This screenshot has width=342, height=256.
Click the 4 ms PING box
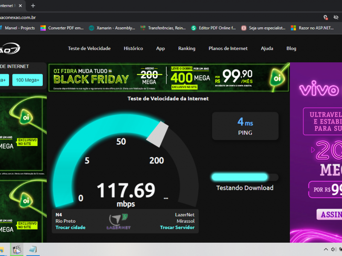[x=245, y=126]
